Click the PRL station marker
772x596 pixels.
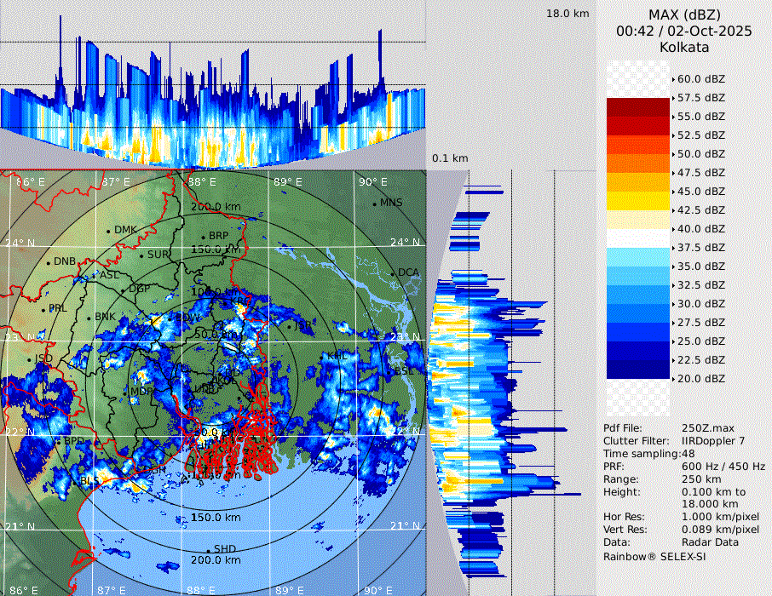[x=43, y=309]
